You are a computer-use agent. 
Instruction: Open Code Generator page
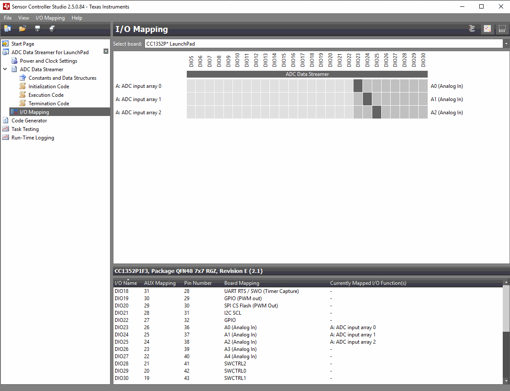(x=29, y=120)
